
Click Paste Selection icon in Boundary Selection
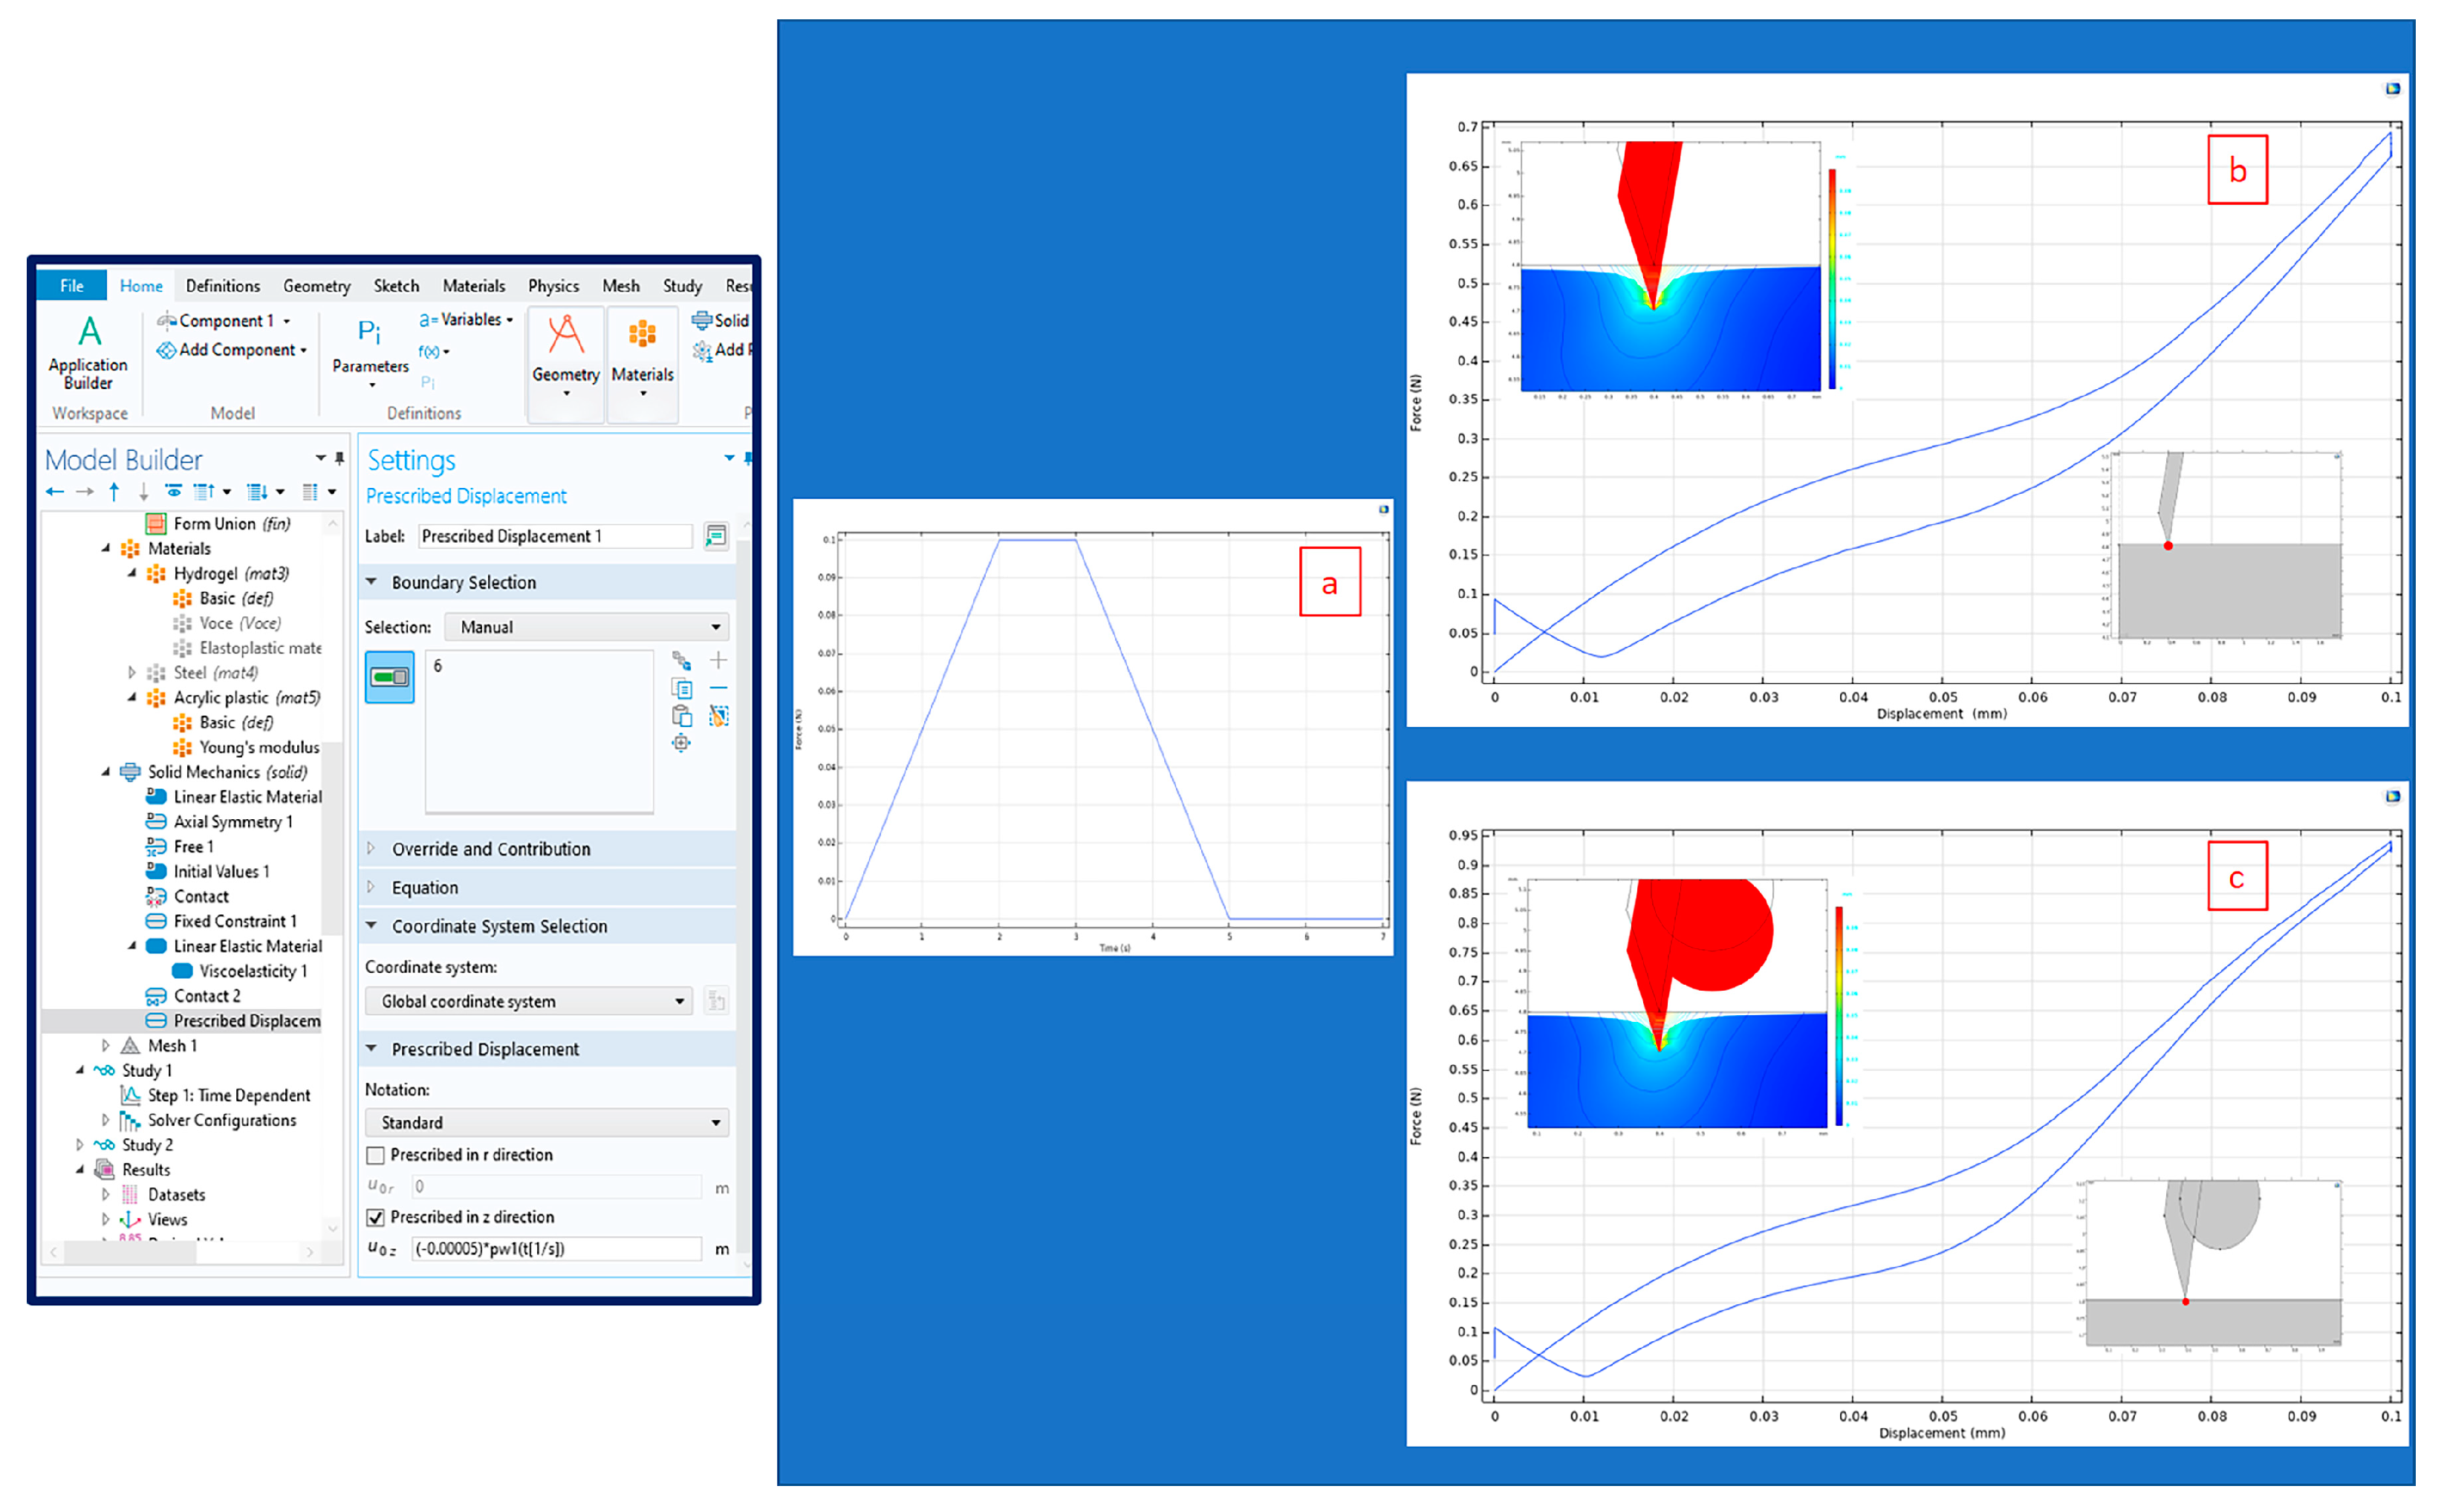pyautogui.click(x=681, y=716)
